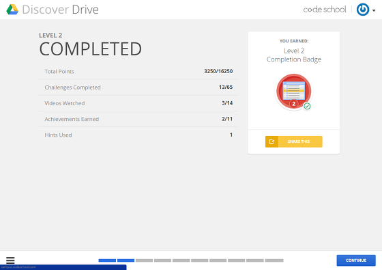Click the SHARE THIS button

coord(294,141)
